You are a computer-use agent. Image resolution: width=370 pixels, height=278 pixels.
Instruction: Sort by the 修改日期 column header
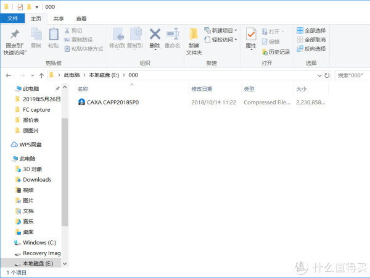202,89
